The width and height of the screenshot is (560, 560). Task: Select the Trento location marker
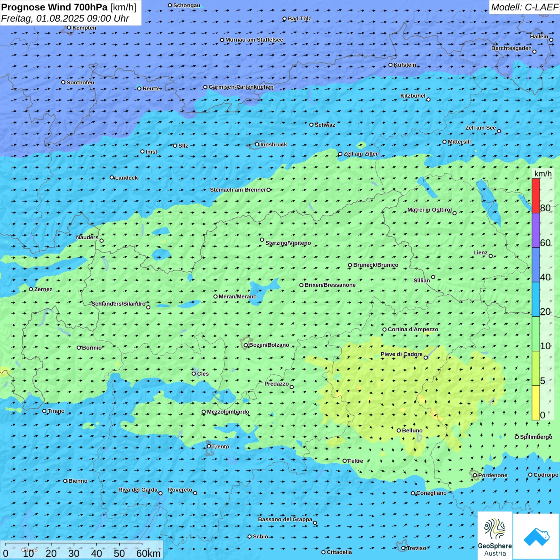click(209, 446)
